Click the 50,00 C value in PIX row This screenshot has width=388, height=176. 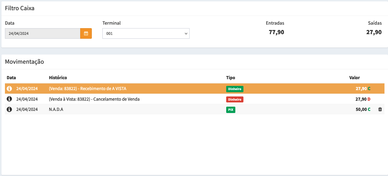coord(363,109)
